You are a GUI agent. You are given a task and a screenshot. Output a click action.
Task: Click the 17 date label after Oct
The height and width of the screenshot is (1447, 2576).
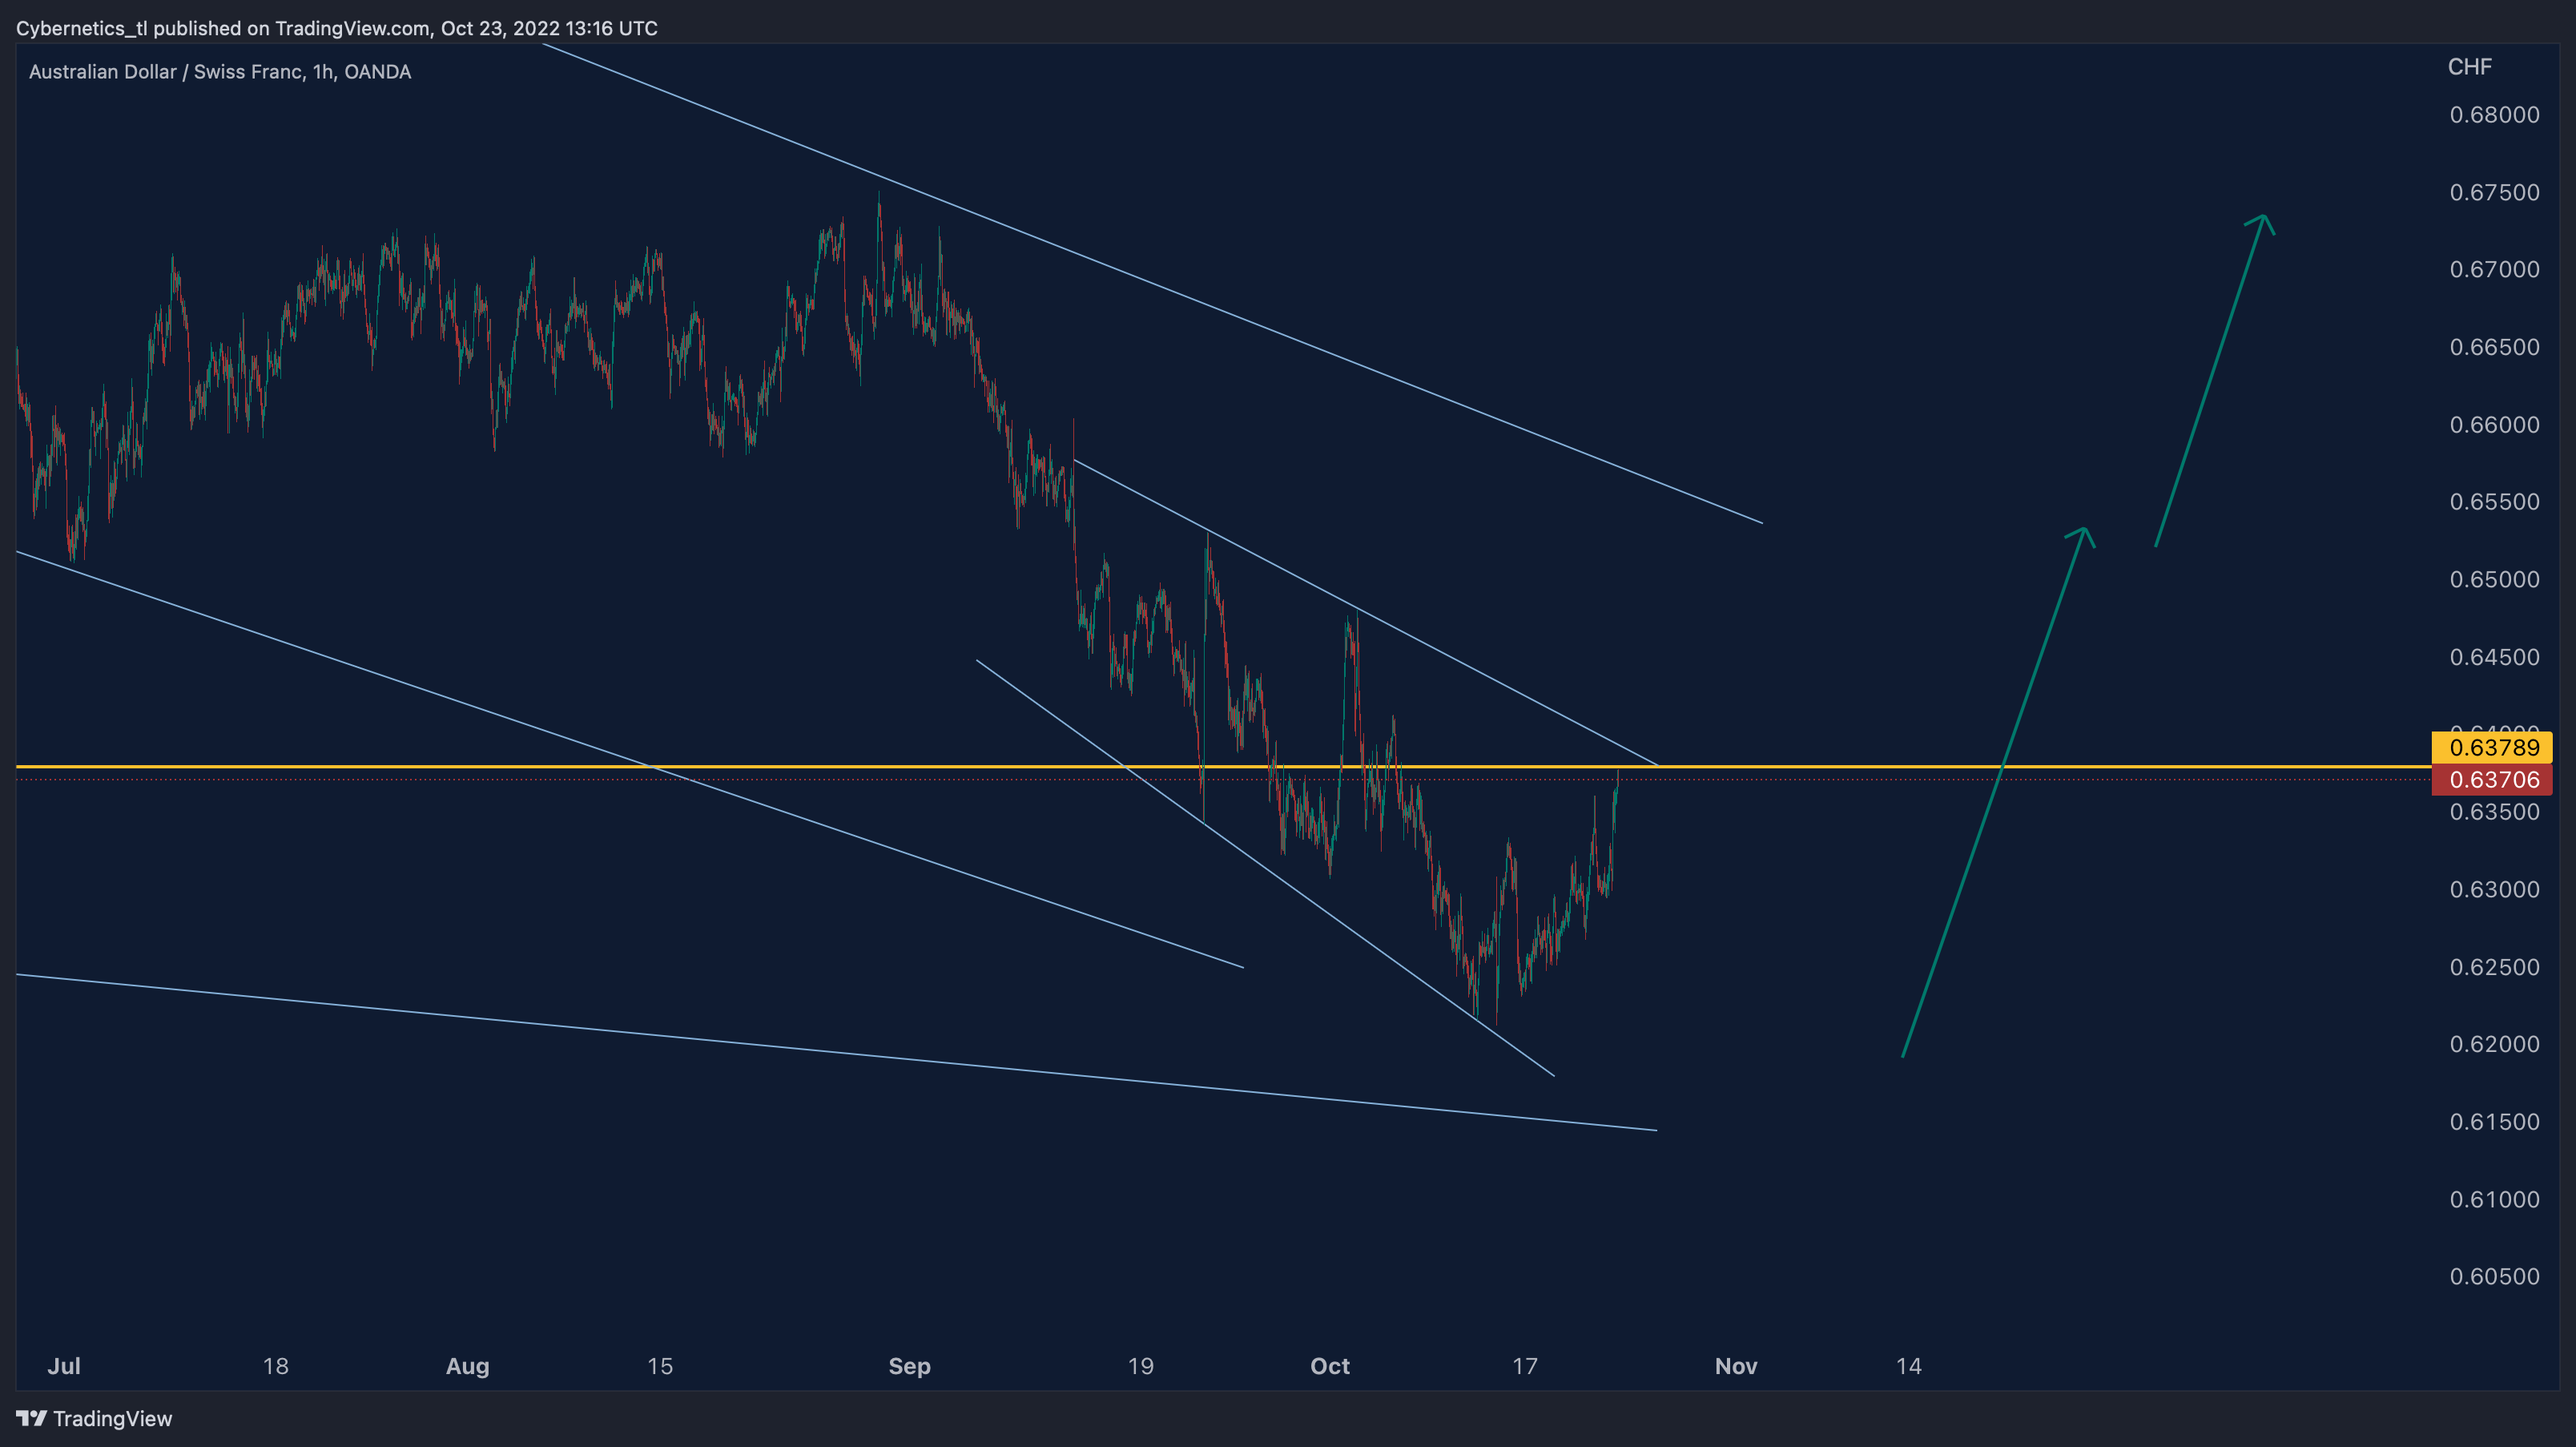[x=1524, y=1366]
